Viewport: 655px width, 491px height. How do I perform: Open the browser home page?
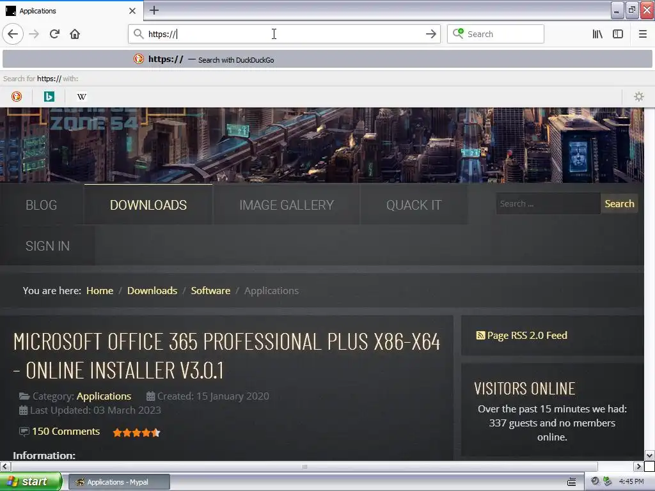click(x=75, y=34)
